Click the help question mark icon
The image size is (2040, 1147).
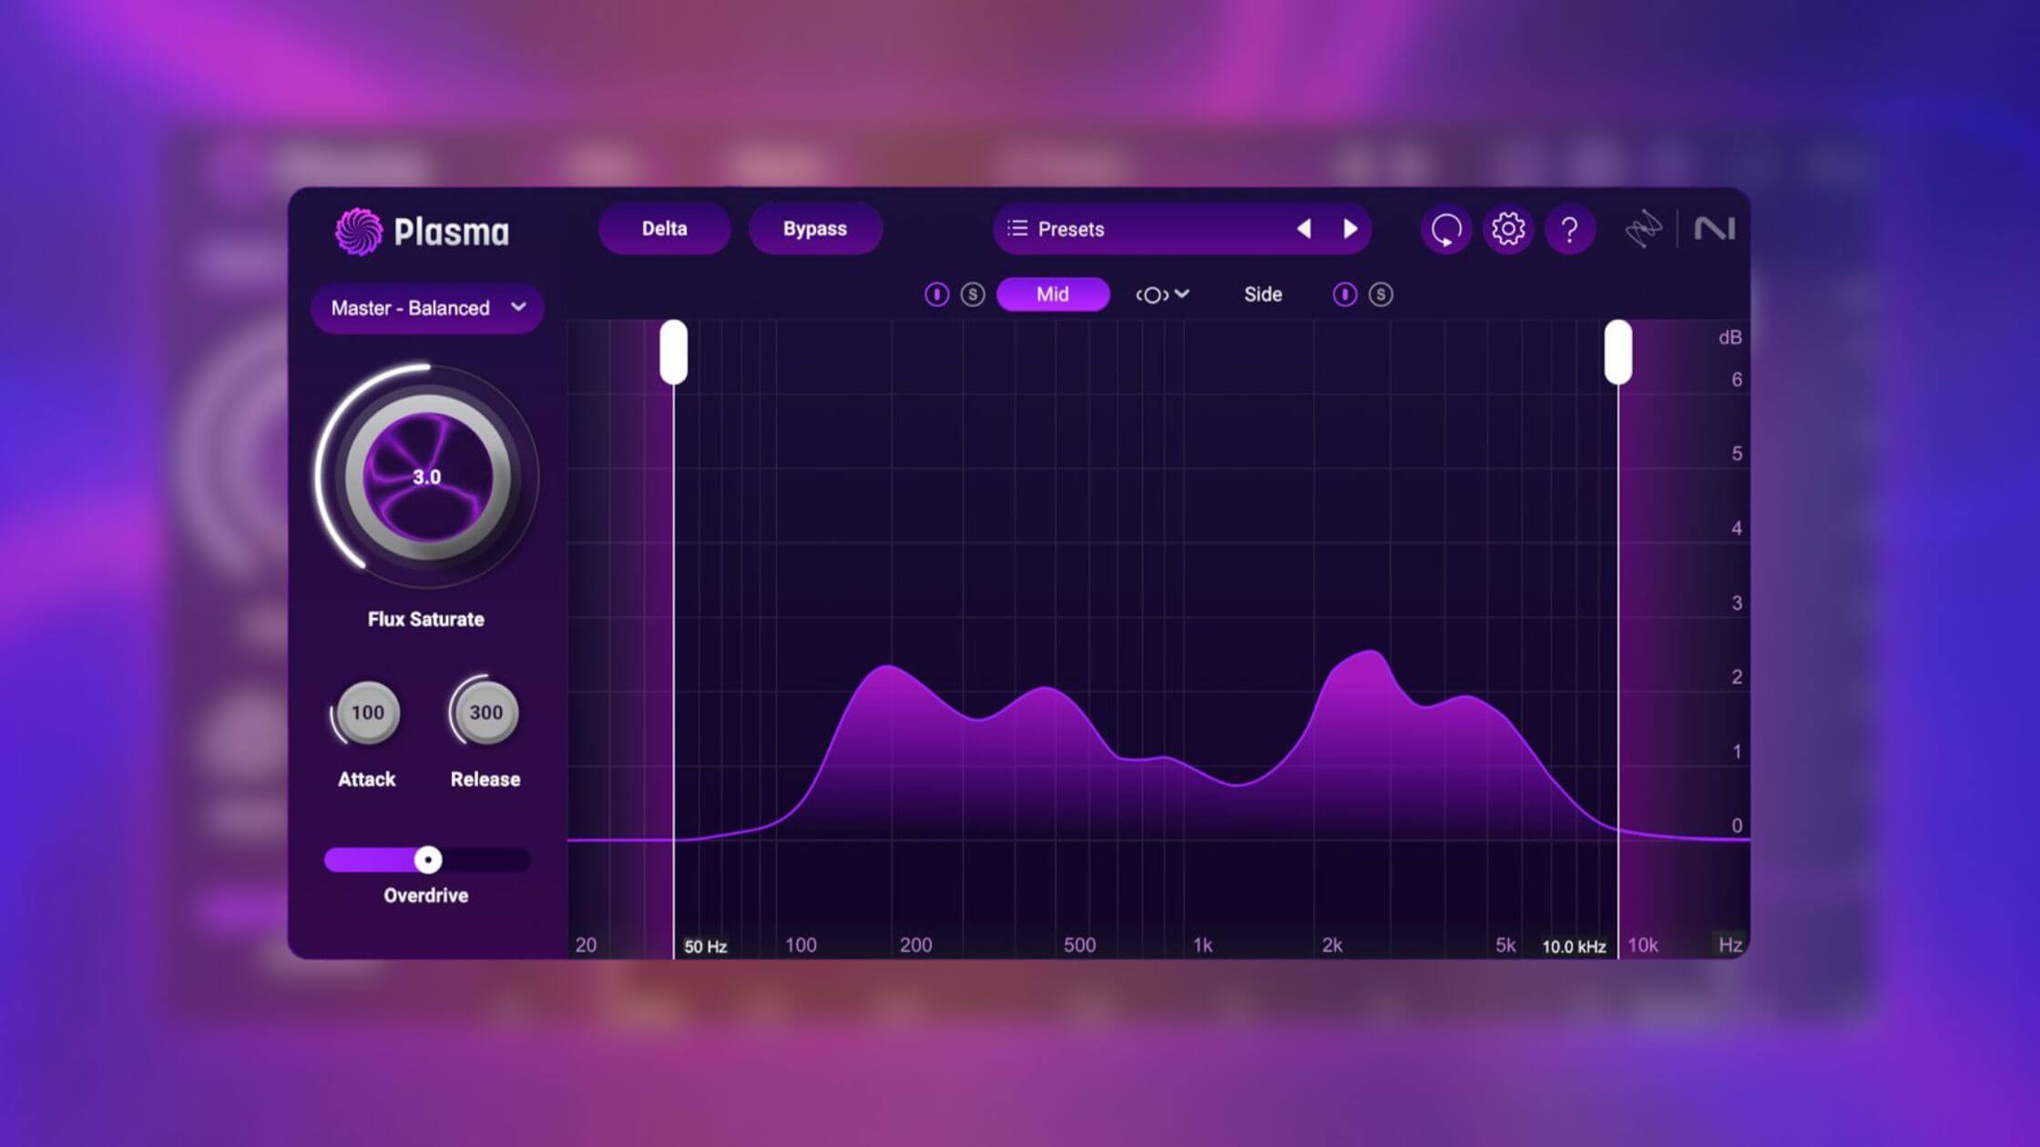[x=1569, y=228]
